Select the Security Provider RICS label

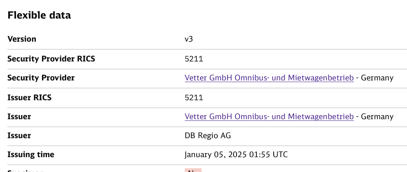point(51,59)
